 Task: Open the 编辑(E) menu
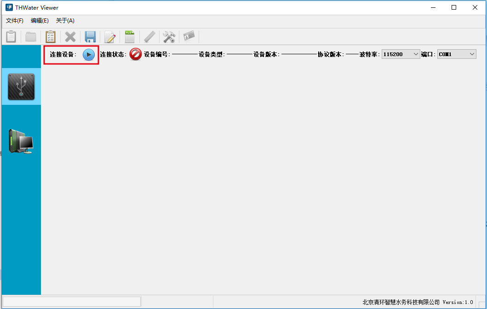40,21
